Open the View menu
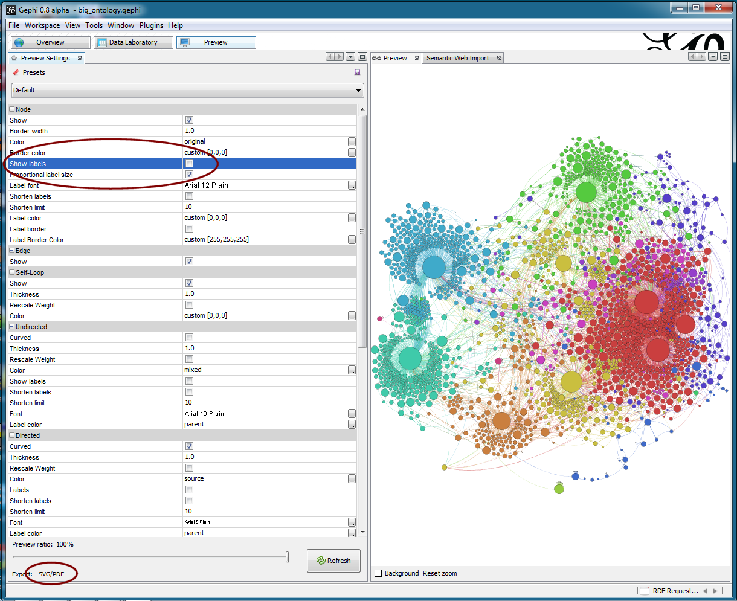The width and height of the screenshot is (737, 601). click(72, 25)
